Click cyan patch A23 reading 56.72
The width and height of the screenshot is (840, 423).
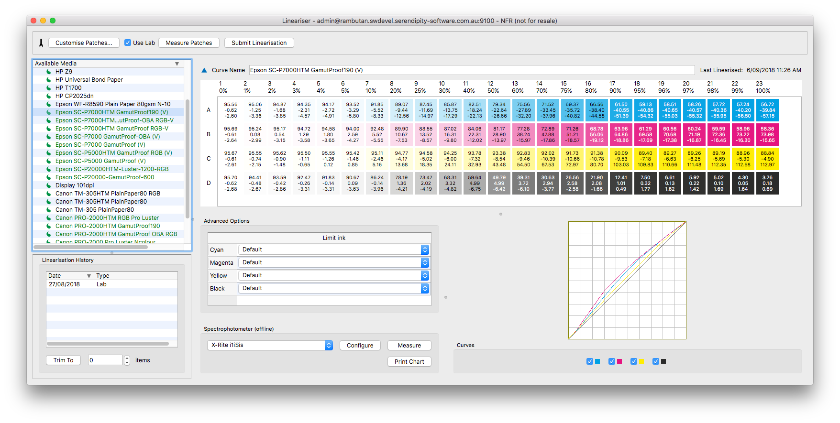pos(767,110)
